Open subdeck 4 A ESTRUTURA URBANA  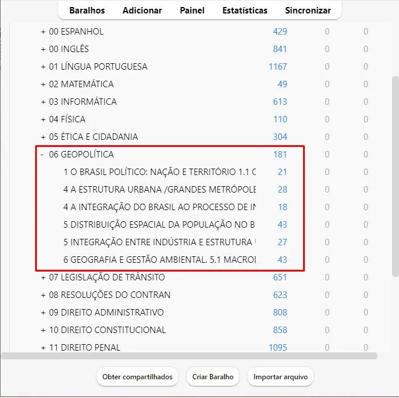(x=160, y=190)
